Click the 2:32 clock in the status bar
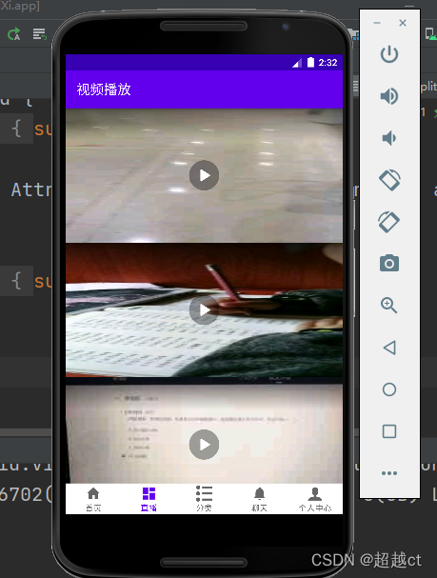 [x=328, y=63]
